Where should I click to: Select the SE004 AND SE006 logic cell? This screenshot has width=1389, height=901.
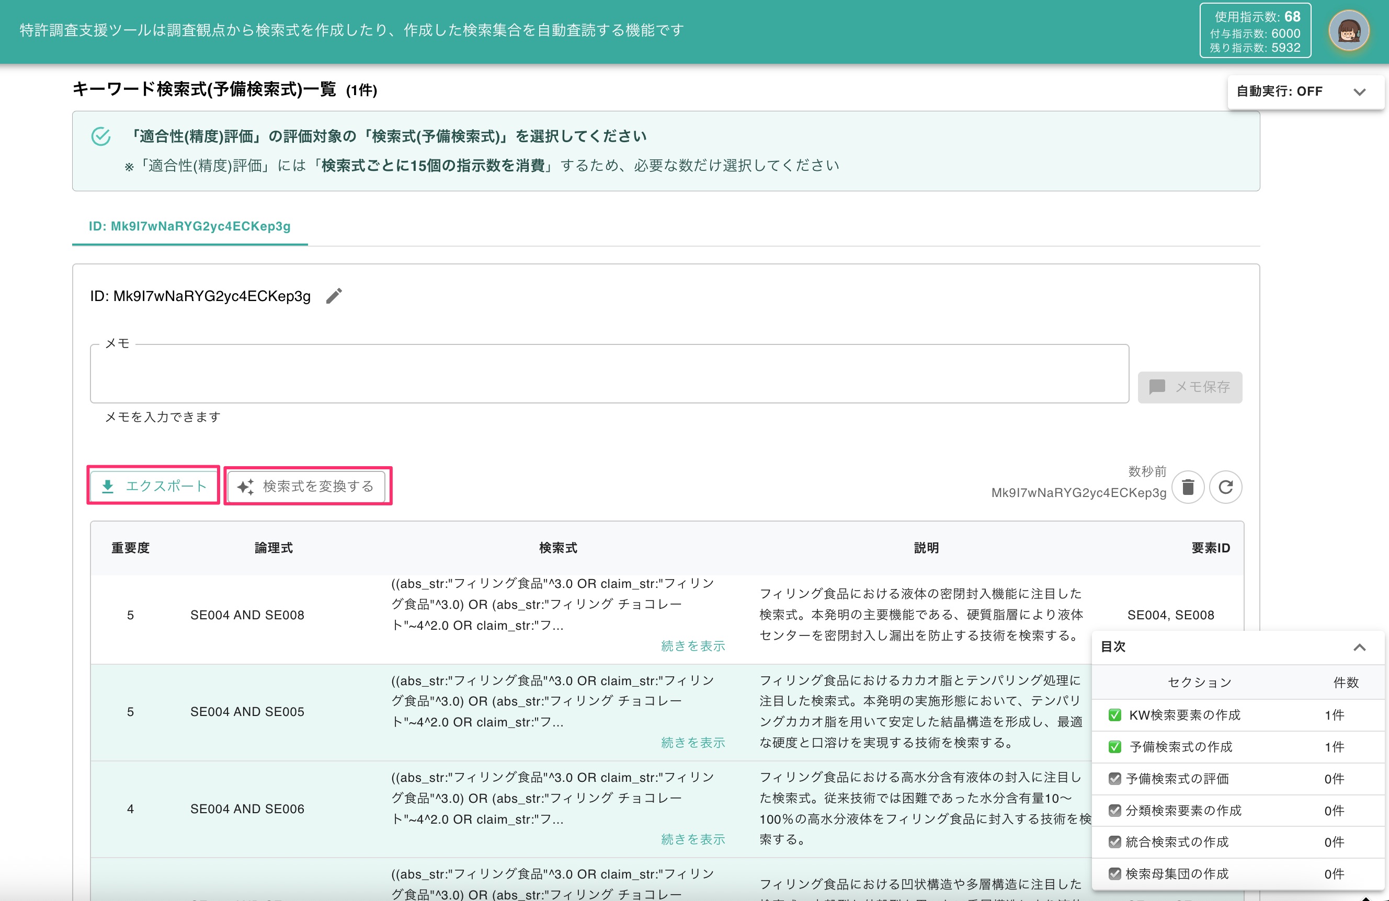click(x=247, y=809)
